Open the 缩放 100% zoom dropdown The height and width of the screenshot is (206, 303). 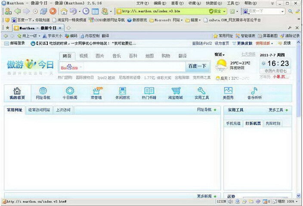tap(297, 202)
